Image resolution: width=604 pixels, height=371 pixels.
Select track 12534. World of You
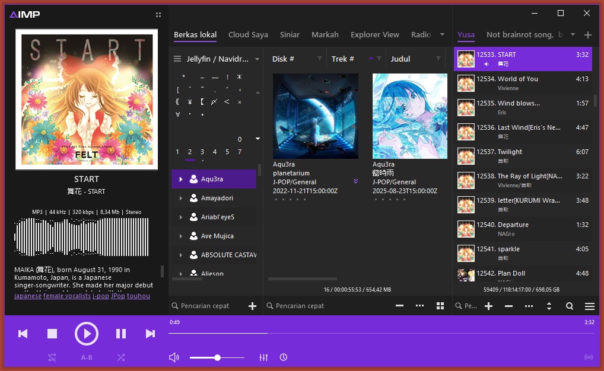click(523, 83)
